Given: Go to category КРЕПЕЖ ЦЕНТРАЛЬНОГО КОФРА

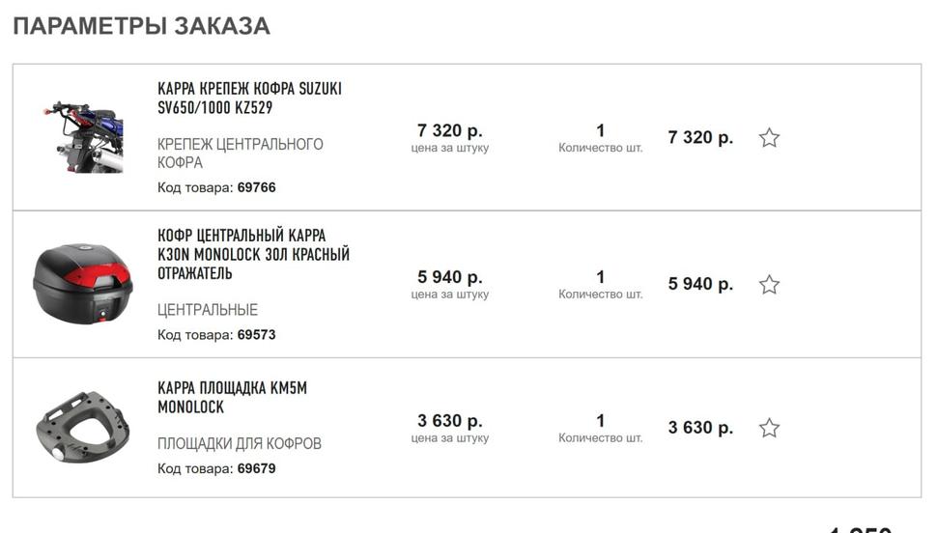Looking at the screenshot, I should click(x=241, y=153).
